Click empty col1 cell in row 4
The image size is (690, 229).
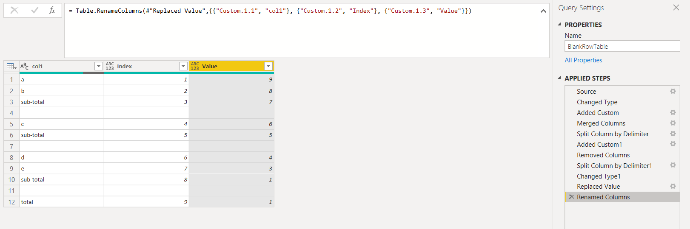(x=62, y=113)
